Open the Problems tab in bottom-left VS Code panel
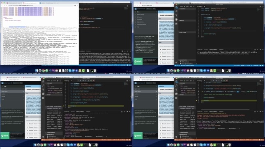 tap(67, 111)
